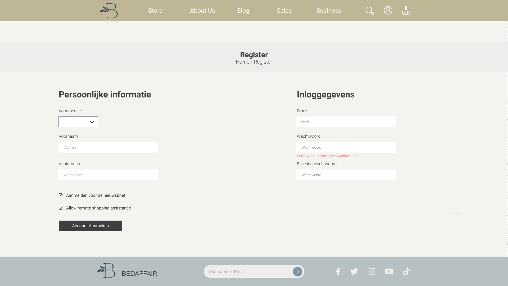Open the search magnifier icon

coord(370,11)
